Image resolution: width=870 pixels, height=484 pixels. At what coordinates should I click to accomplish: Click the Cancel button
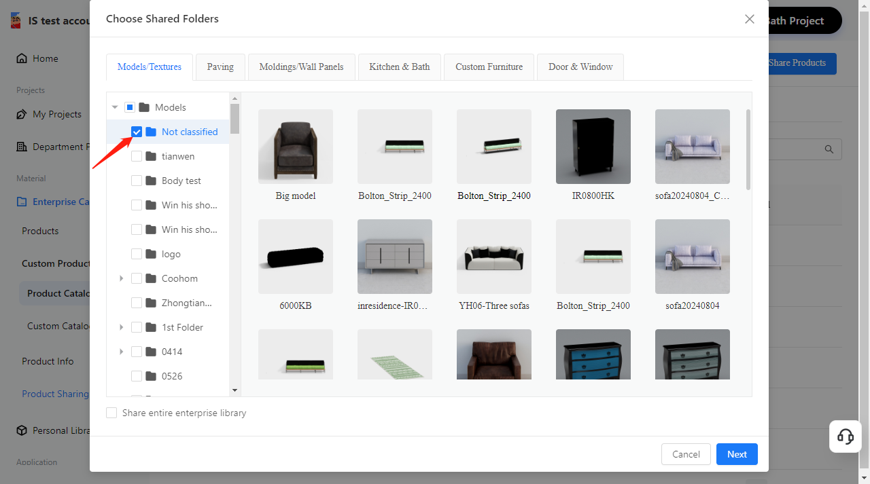pyautogui.click(x=685, y=454)
